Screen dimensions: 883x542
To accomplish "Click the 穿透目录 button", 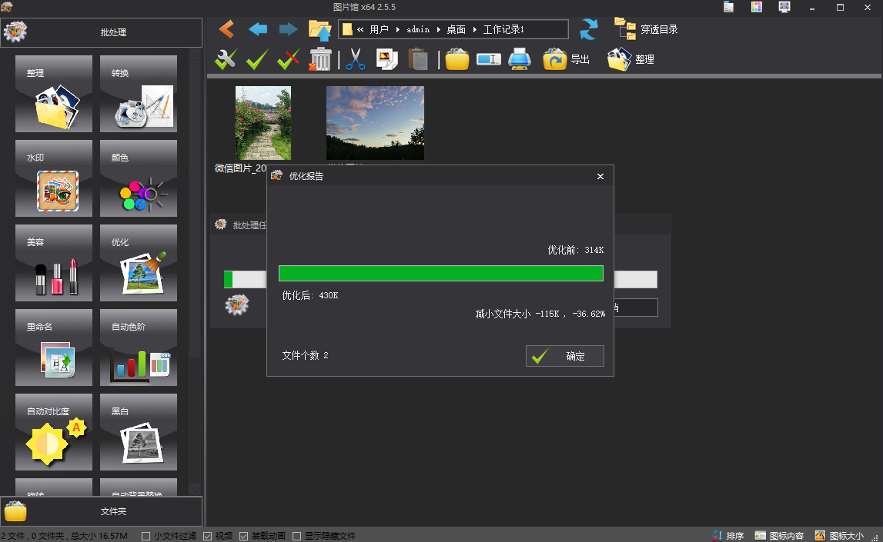I will [x=647, y=29].
